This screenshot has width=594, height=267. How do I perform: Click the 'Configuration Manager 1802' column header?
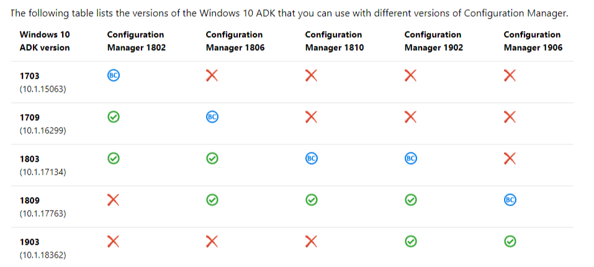click(x=136, y=41)
